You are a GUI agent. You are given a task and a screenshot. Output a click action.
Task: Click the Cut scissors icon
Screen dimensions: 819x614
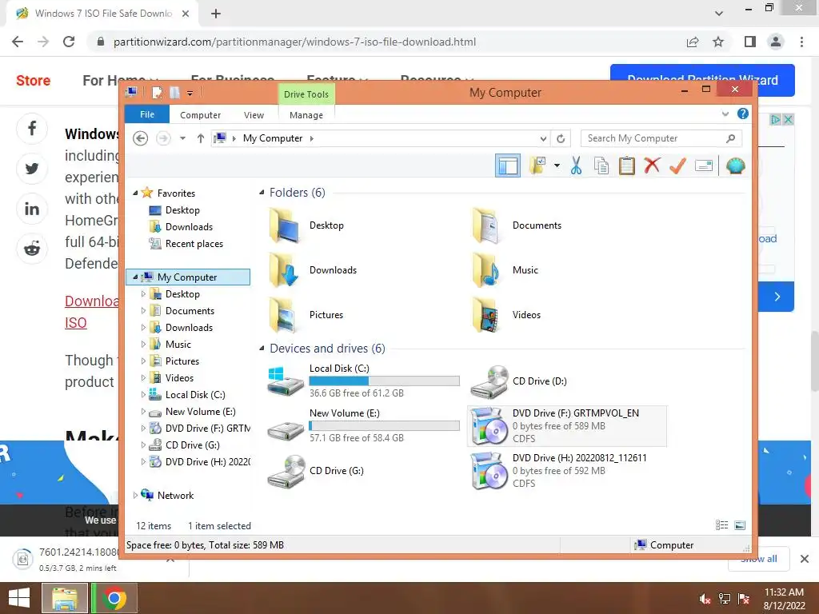576,166
